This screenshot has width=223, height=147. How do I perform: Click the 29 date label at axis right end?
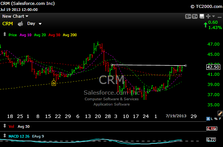tap(193, 116)
